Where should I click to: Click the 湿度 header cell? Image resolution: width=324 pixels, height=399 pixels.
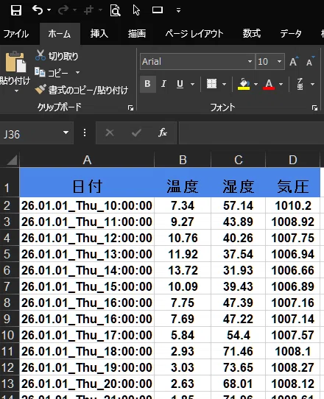[x=239, y=183]
